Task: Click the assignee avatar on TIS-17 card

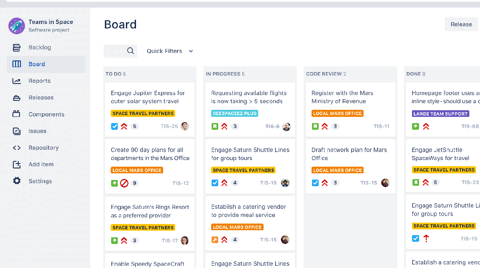Action: point(184,240)
